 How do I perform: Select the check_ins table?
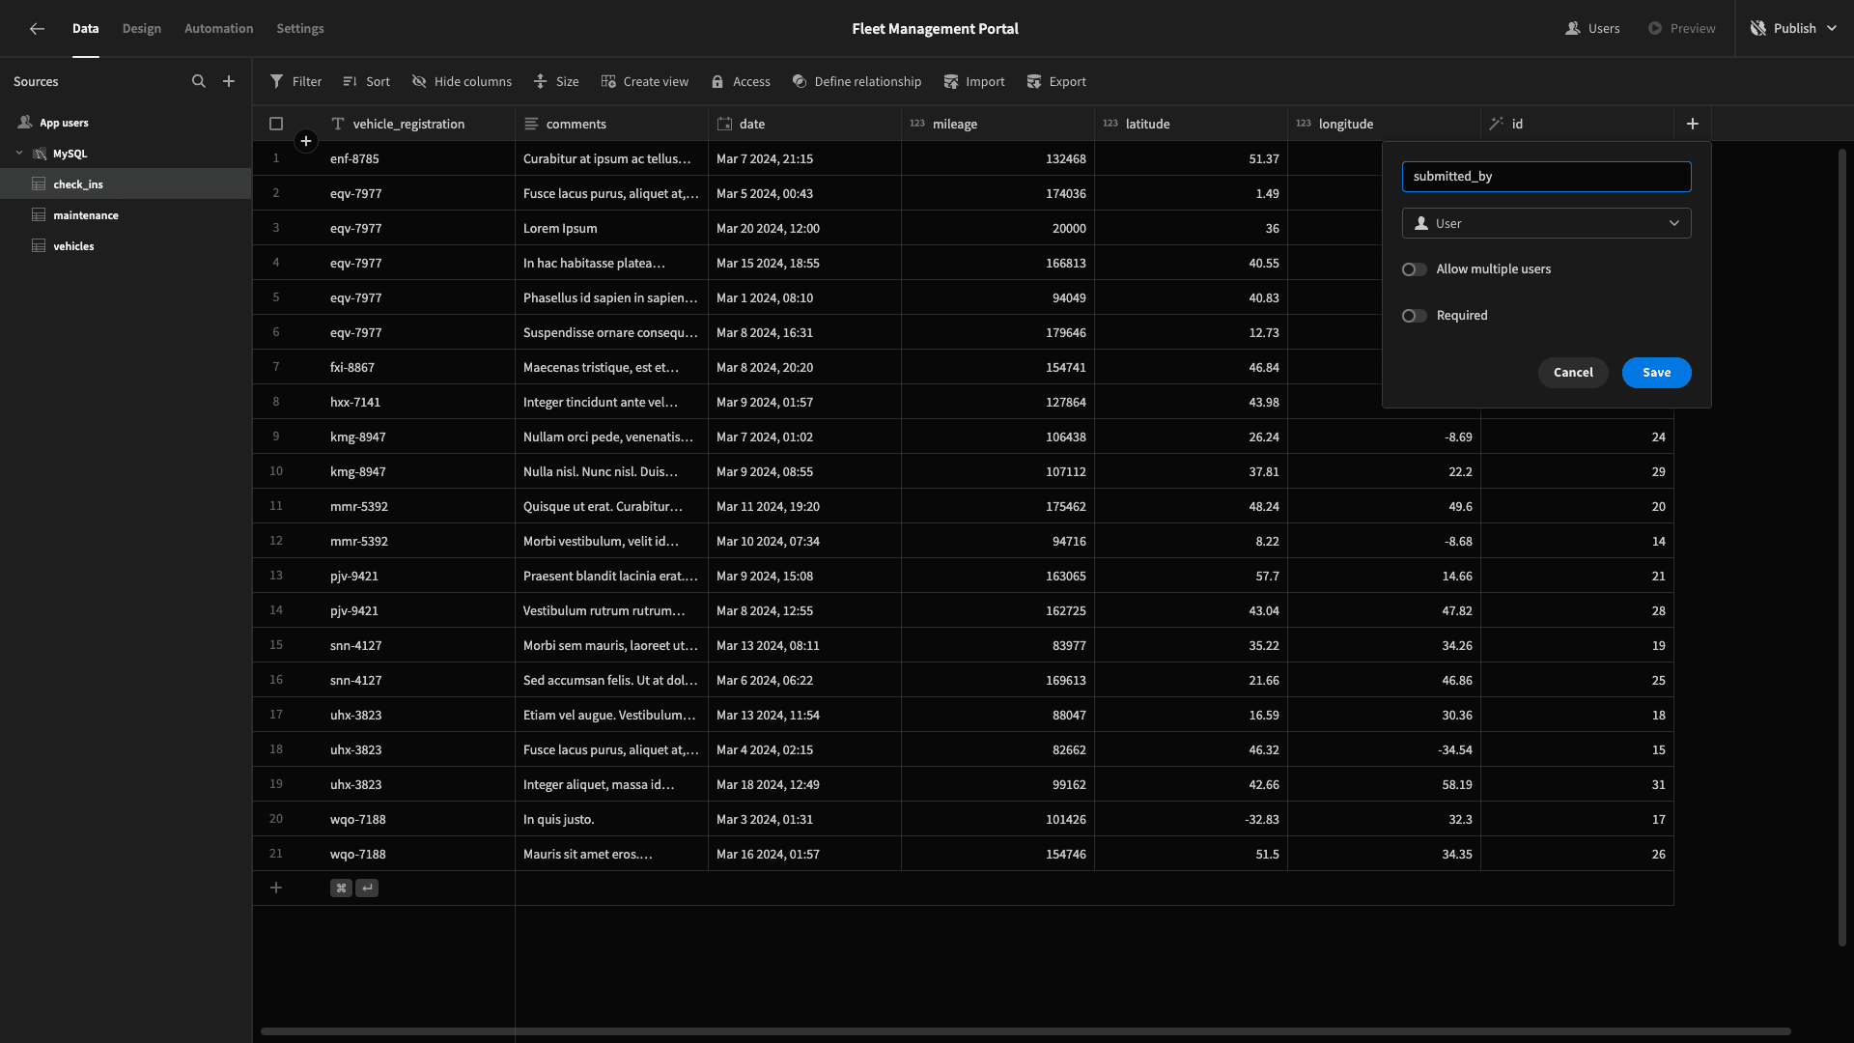coord(126,184)
